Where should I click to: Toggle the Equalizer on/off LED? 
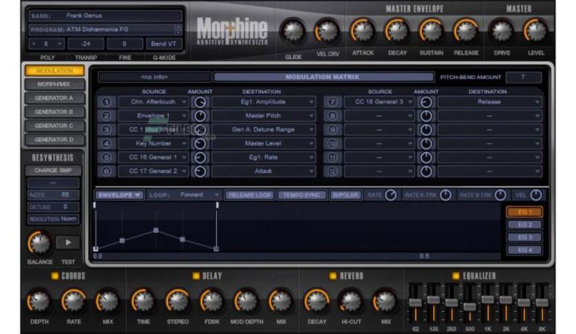click(x=455, y=276)
